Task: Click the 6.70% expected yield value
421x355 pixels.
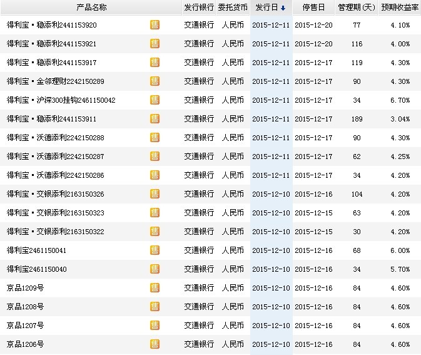Action: click(400, 100)
